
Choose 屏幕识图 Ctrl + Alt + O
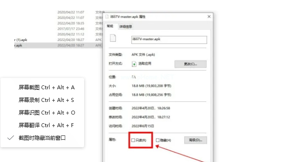(x=47, y=113)
